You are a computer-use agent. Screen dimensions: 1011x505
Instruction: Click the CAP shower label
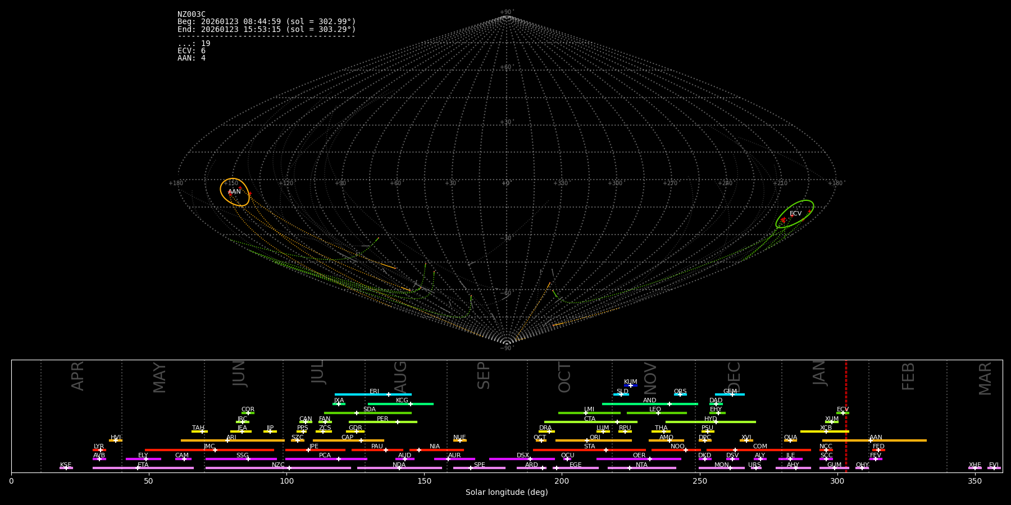[x=348, y=438]
